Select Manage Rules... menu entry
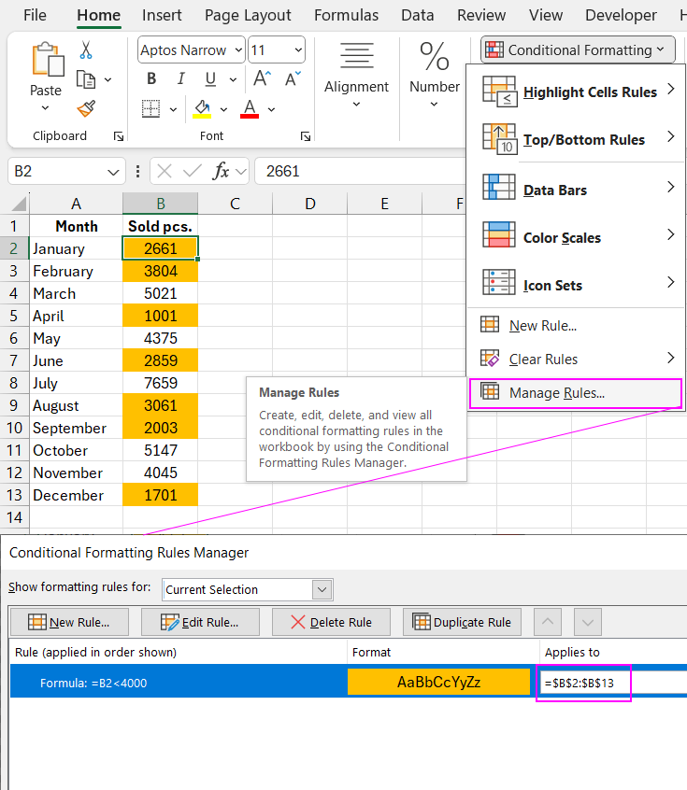The width and height of the screenshot is (687, 790). point(576,393)
